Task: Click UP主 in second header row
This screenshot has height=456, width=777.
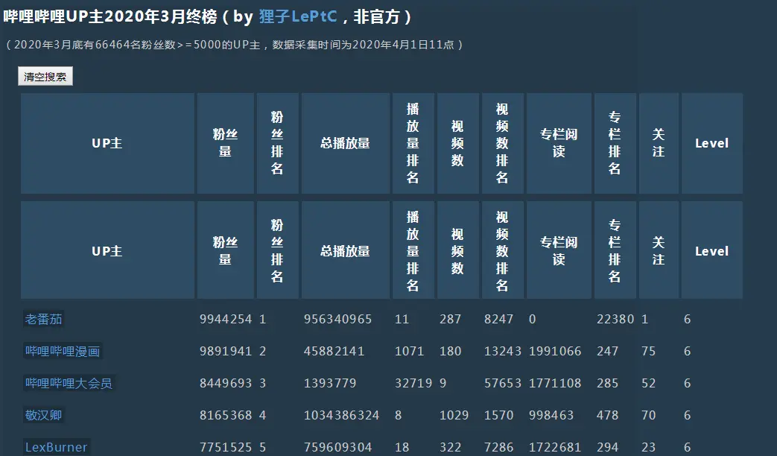Action: tap(107, 250)
